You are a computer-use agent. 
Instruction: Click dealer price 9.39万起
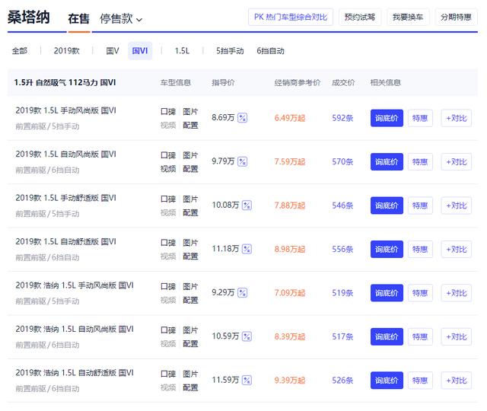click(290, 381)
